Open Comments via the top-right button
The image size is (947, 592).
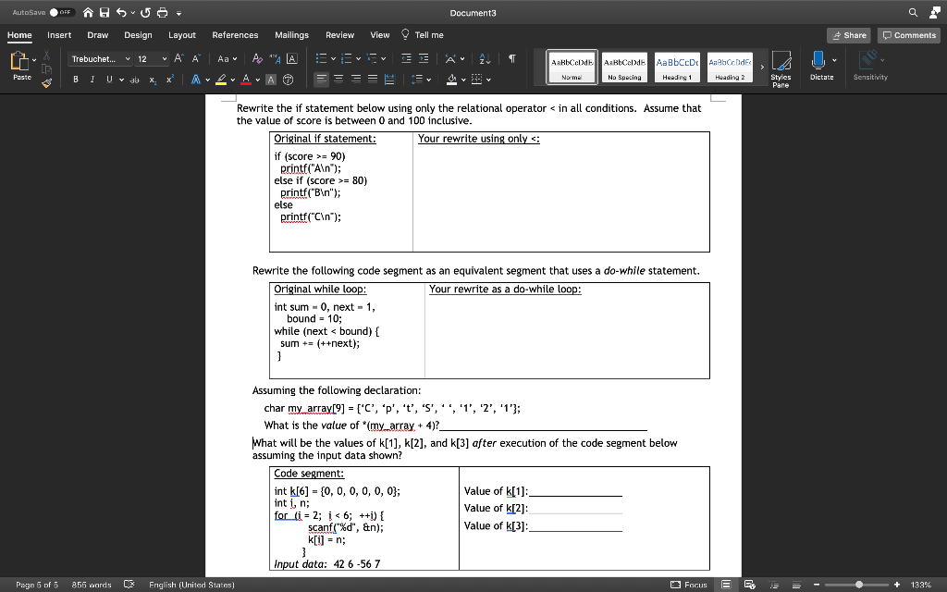[907, 33]
